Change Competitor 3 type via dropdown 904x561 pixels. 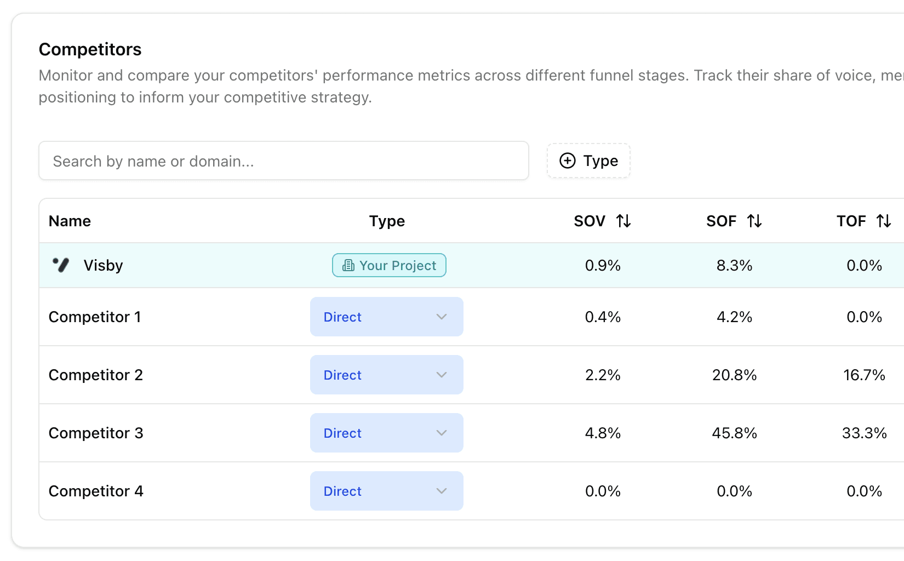point(386,433)
